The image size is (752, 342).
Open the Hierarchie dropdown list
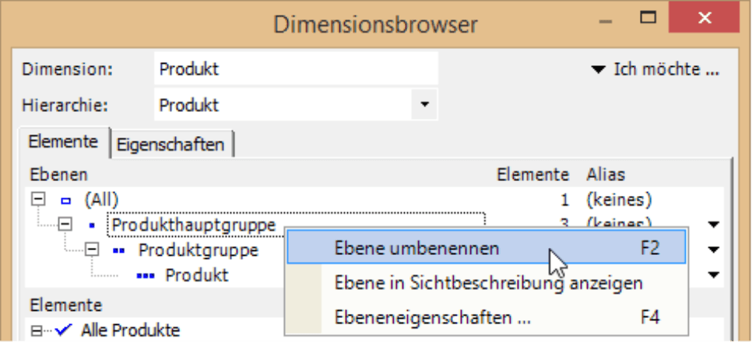click(424, 103)
